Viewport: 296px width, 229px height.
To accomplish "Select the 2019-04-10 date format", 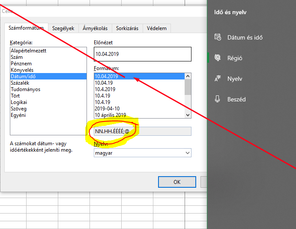I will coord(107,109).
